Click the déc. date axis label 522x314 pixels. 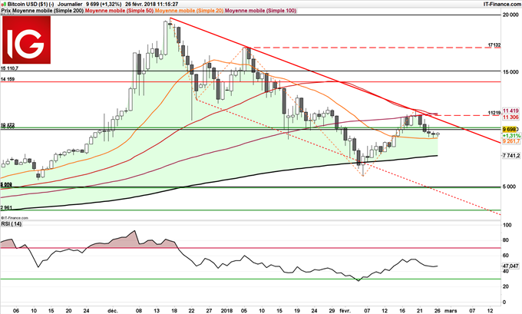coord(113,311)
